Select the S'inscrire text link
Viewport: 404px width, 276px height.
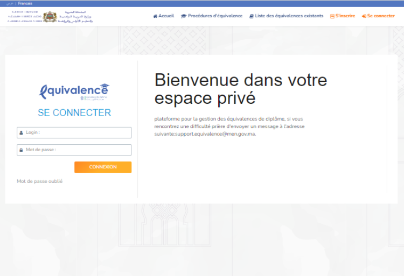(345, 16)
